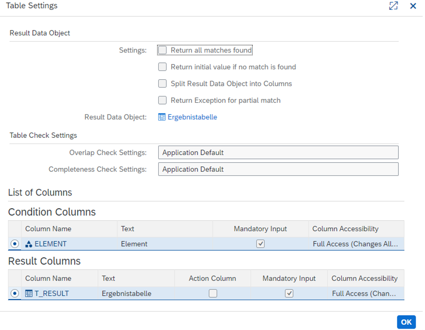The height and width of the screenshot is (330, 425).
Task: Click the ELEMENT column element icon
Action: (29, 244)
